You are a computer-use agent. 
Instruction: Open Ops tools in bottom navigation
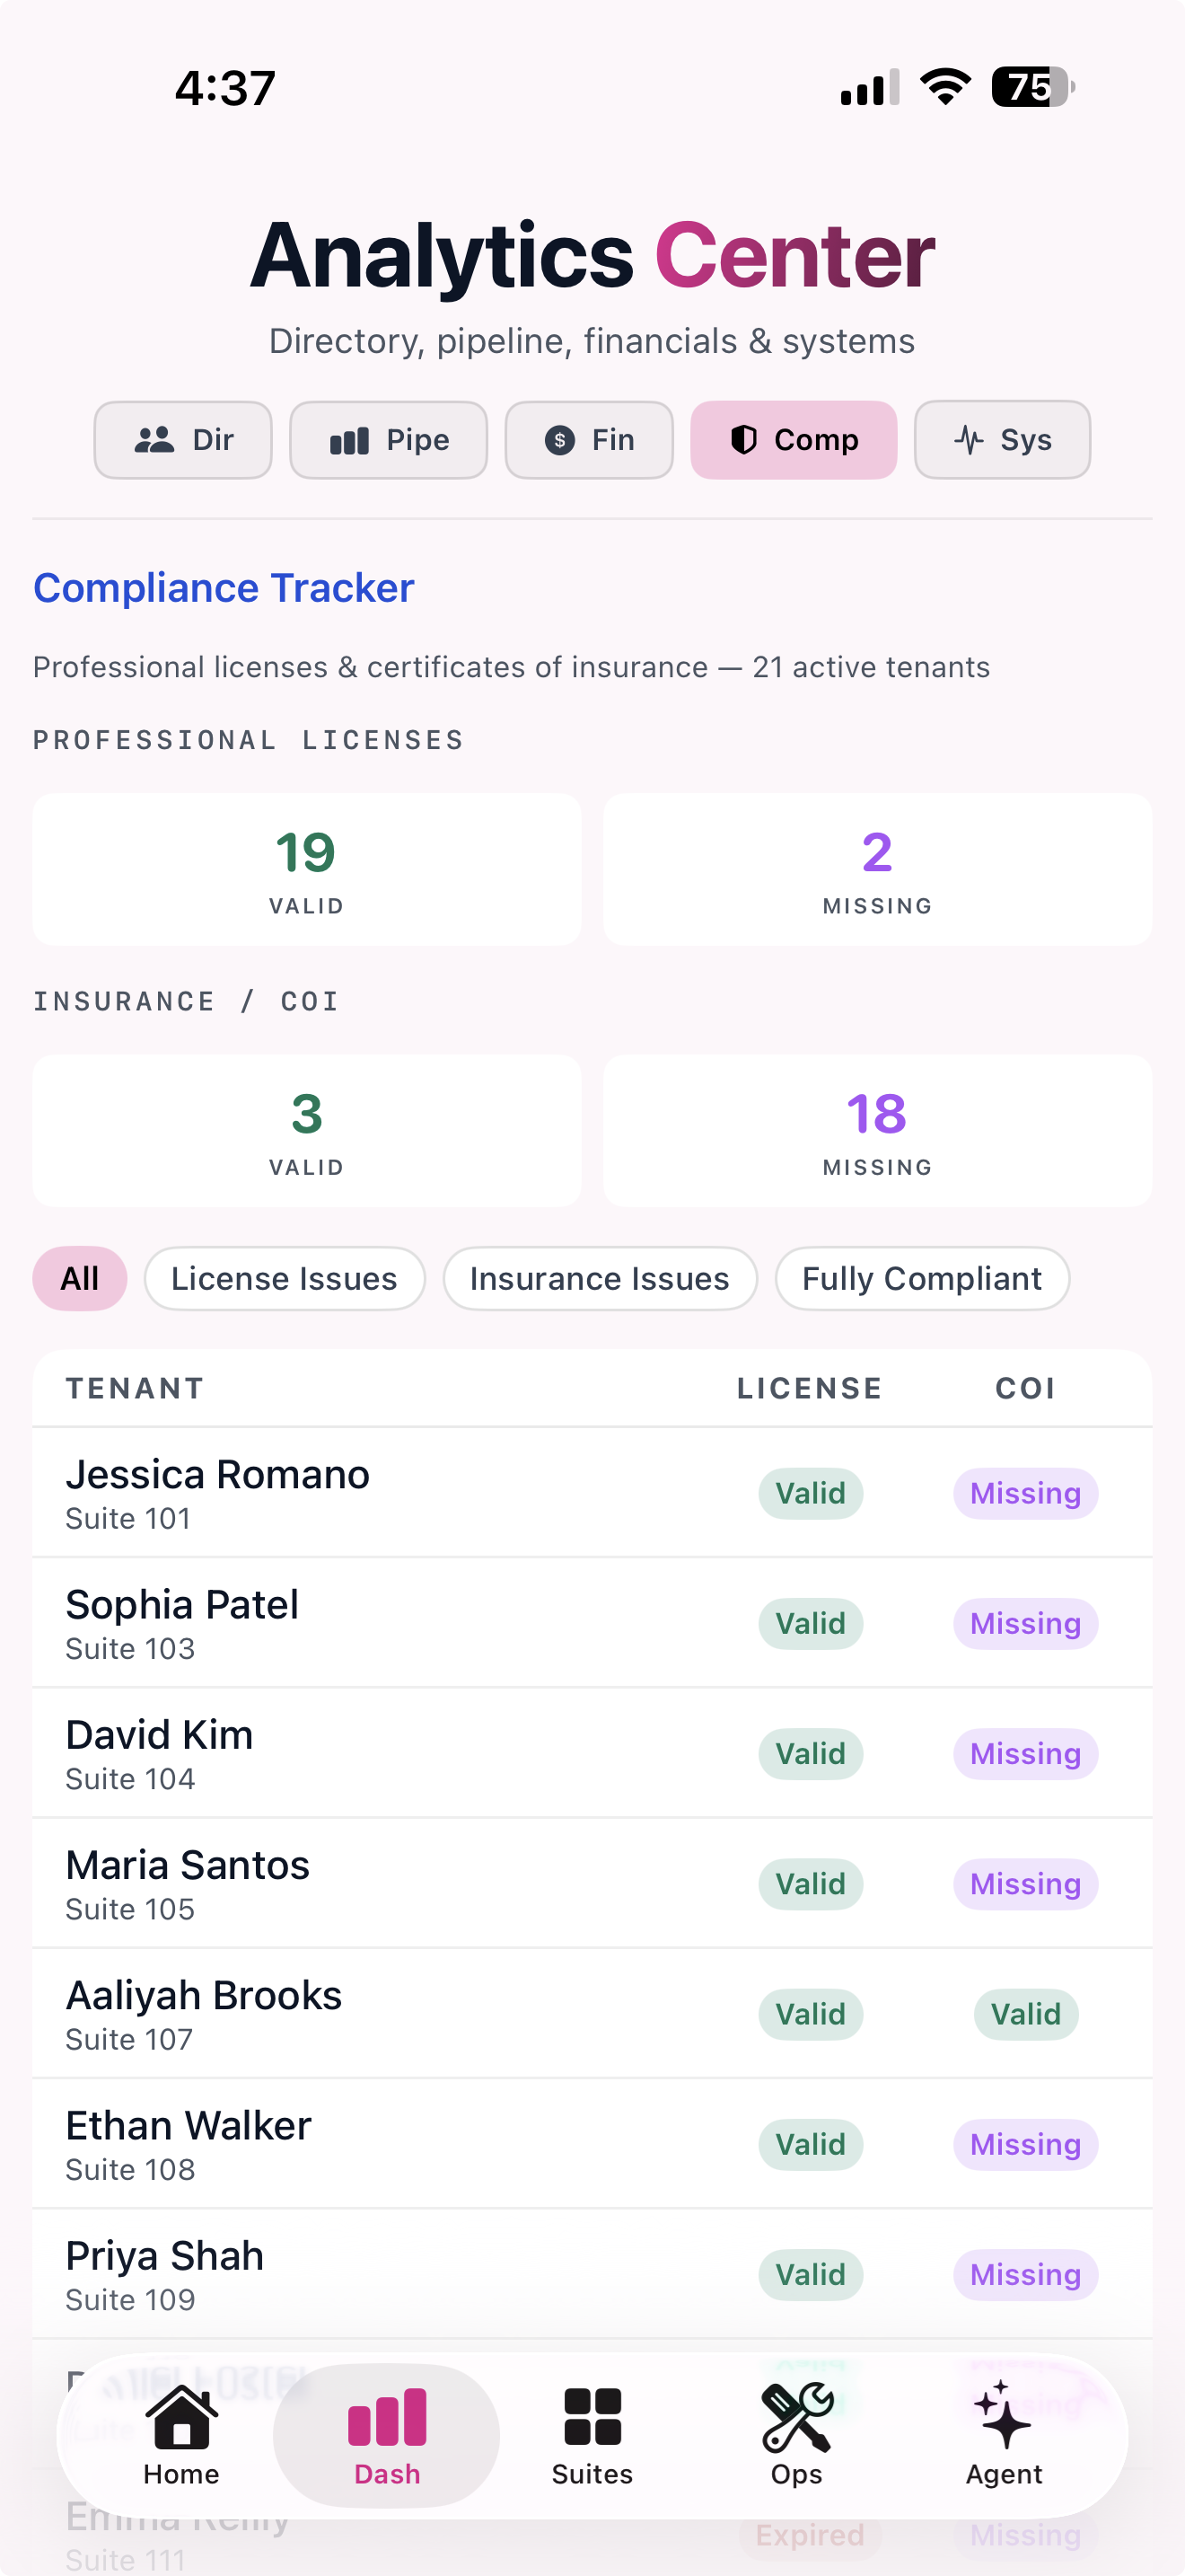pos(796,2436)
